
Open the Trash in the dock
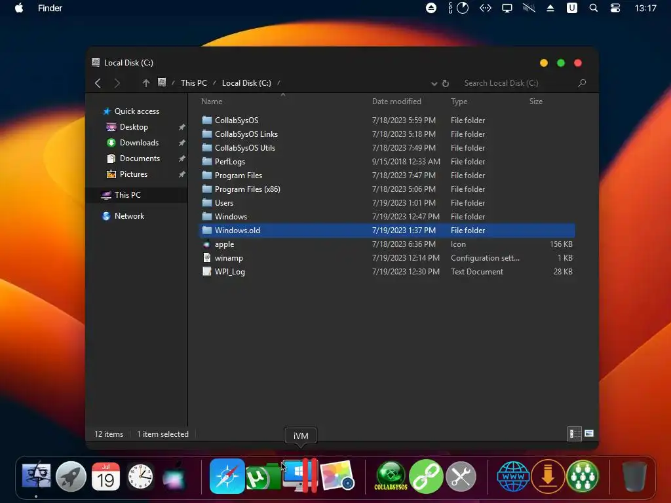pos(634,476)
